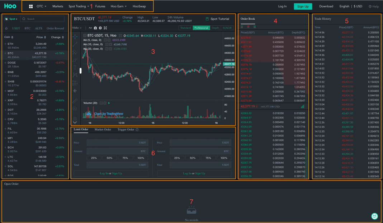The image size is (383, 223).
Task: Click the Hoo logo
Action: click(10, 6)
